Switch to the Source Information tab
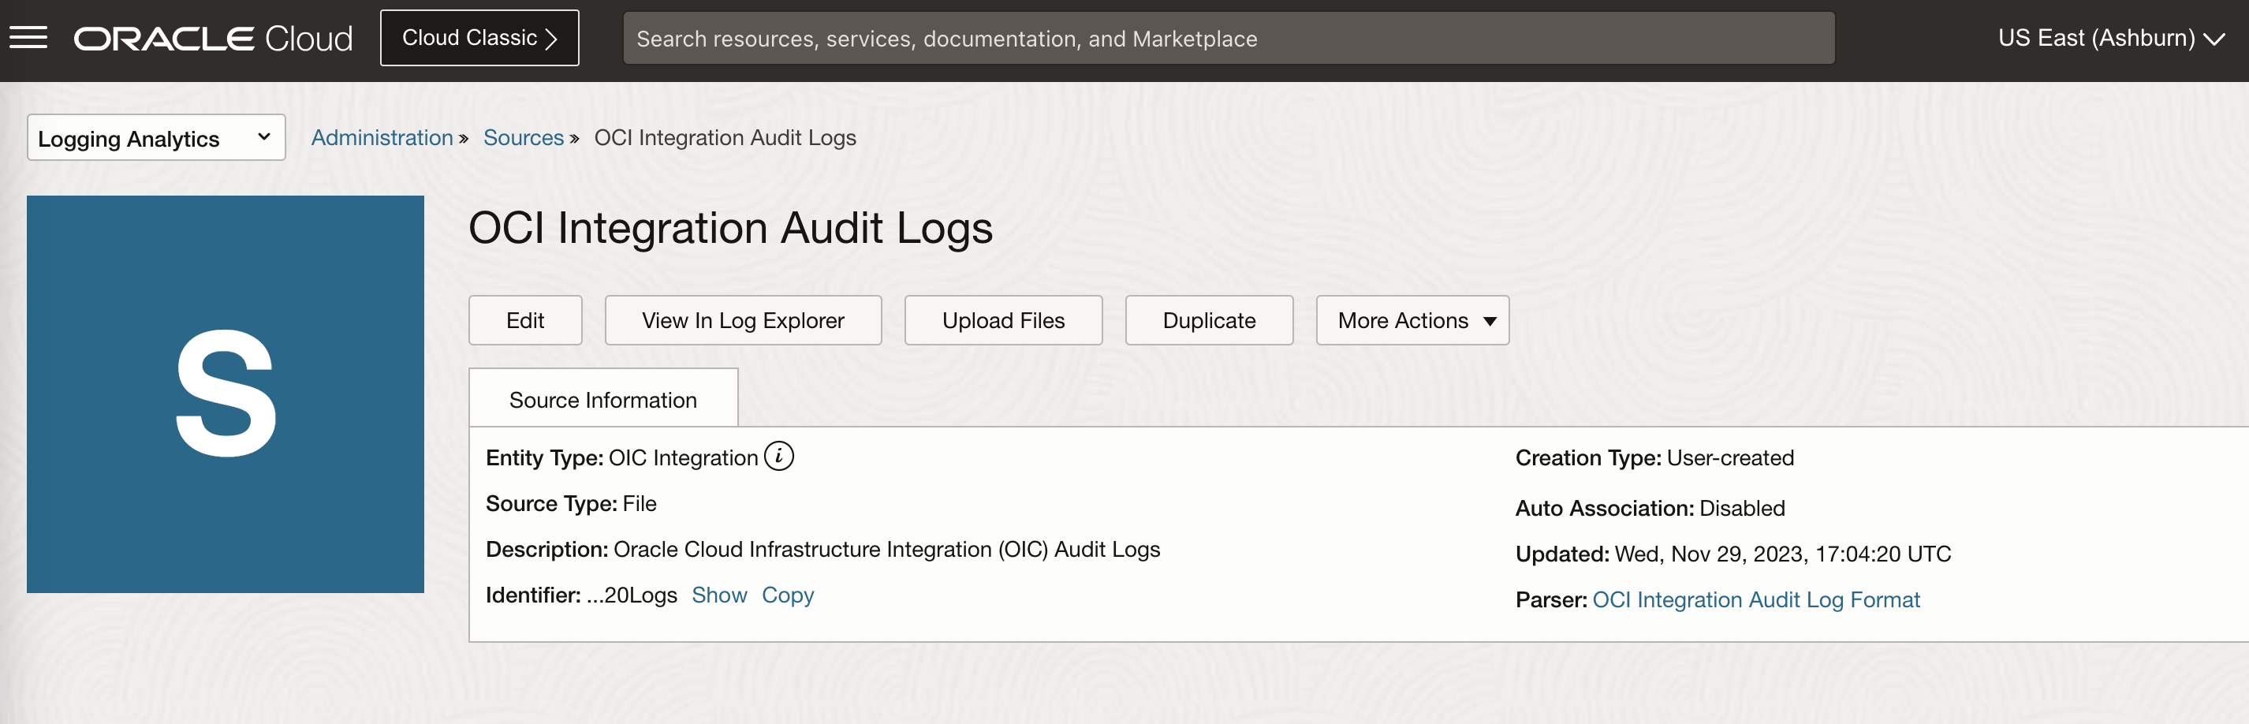Screen dimensions: 2249x724 pyautogui.click(x=602, y=398)
